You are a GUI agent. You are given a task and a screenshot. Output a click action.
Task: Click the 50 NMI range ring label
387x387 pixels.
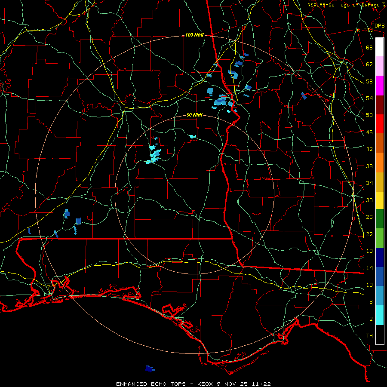click(x=194, y=115)
